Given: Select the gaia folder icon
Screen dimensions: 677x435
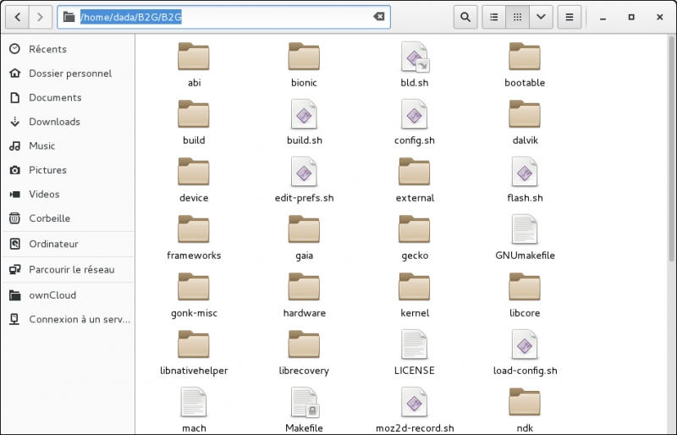Looking at the screenshot, I should (x=304, y=229).
